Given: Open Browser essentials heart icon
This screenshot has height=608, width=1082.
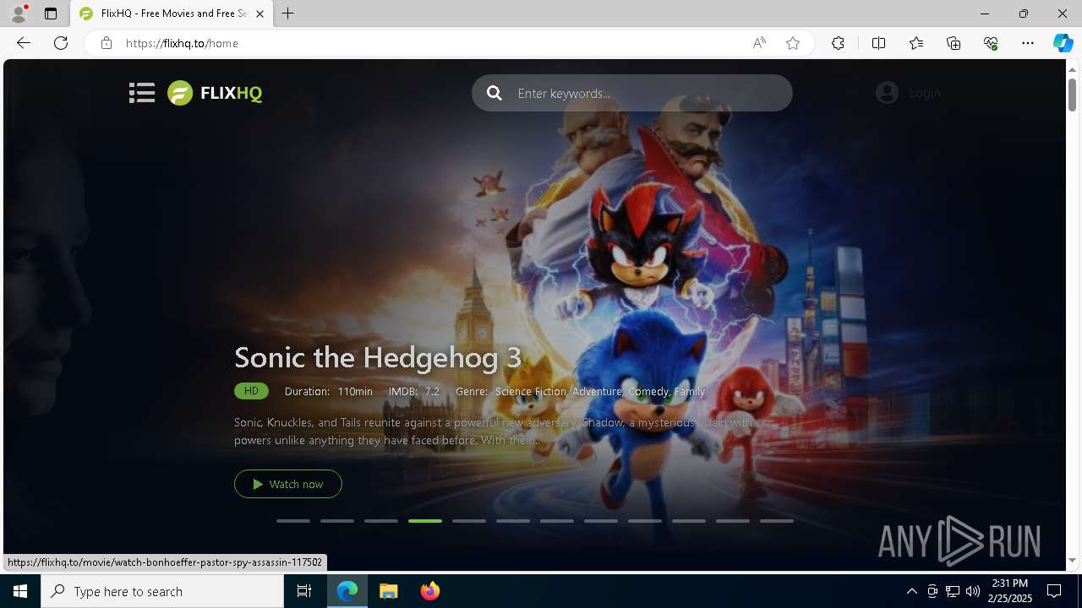Looking at the screenshot, I should 991,43.
